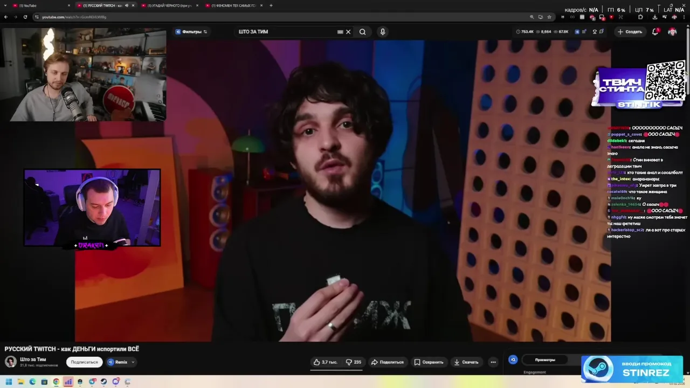Switch to the (1) YouTube tab
690x388 pixels.
click(x=42, y=5)
